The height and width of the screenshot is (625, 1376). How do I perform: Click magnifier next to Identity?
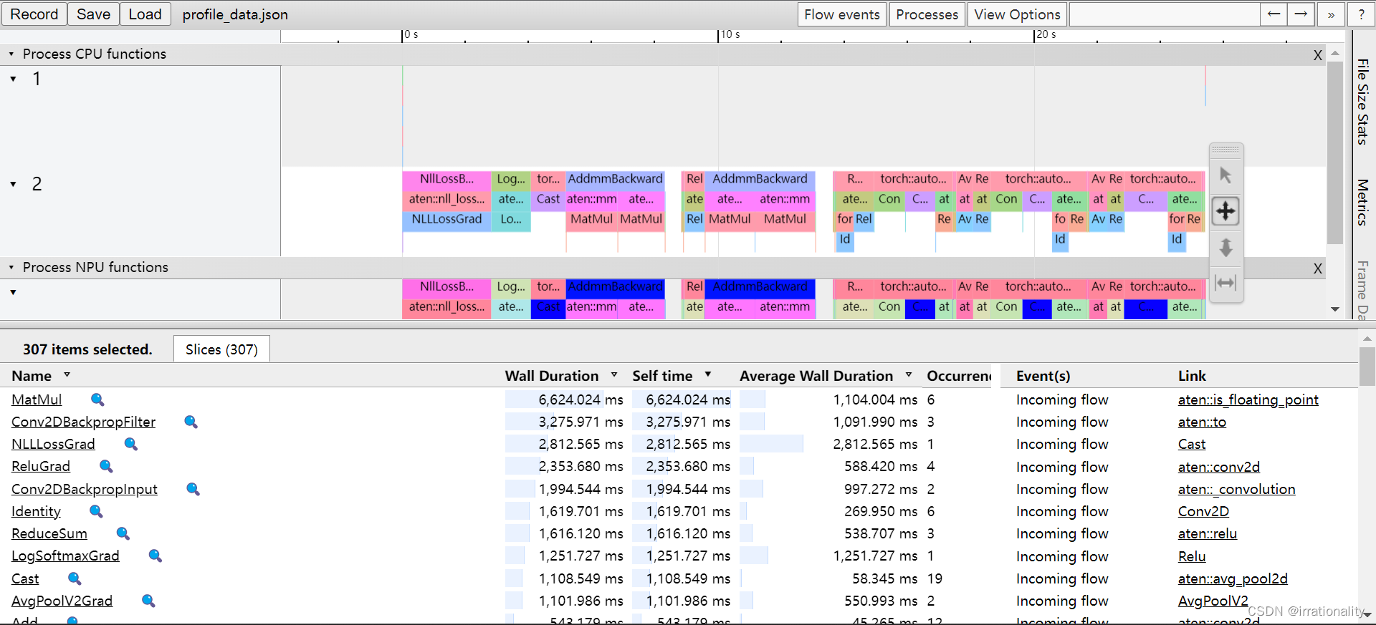(96, 511)
